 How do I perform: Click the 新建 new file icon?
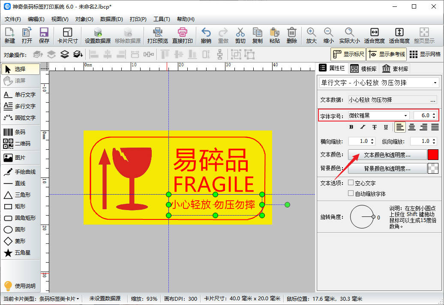pyautogui.click(x=9, y=36)
